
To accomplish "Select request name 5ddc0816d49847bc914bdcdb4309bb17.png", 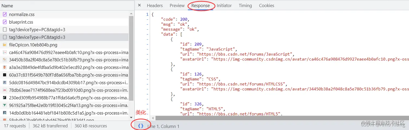I will (x=69, y=82).
